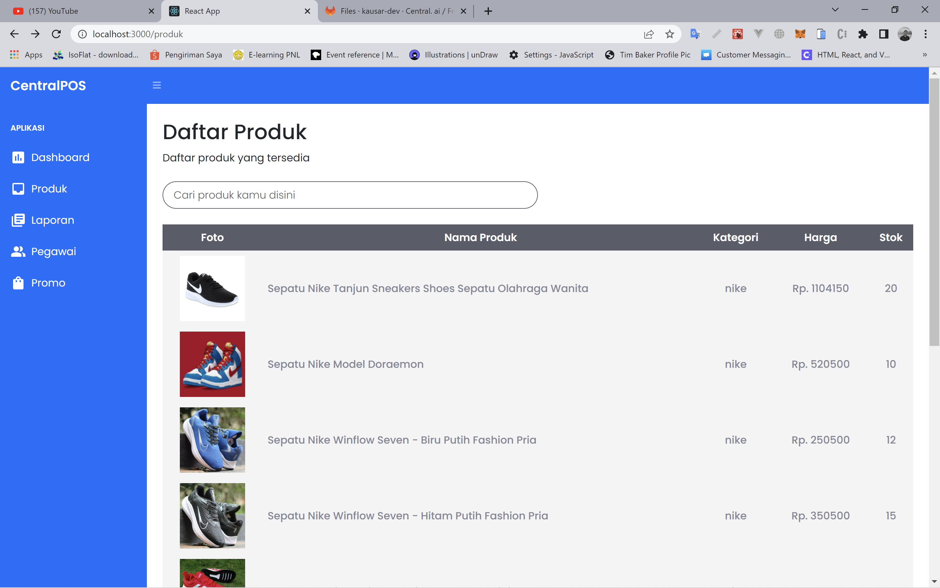Screen dimensions: 940x588
Task: Click the Nike Doraemon shoe thumbnail
Action: tap(212, 364)
